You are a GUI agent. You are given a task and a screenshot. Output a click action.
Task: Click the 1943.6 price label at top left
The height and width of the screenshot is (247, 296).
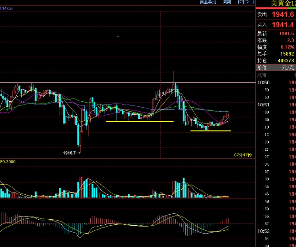(6, 9)
